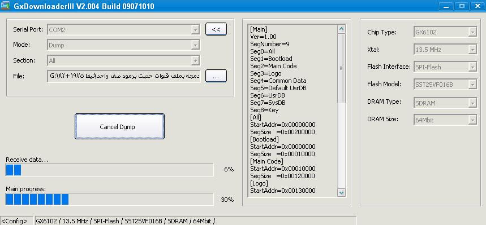The image size is (486, 225).
Task: Minimize the GxDownloaderIII window
Action: coord(446,6)
